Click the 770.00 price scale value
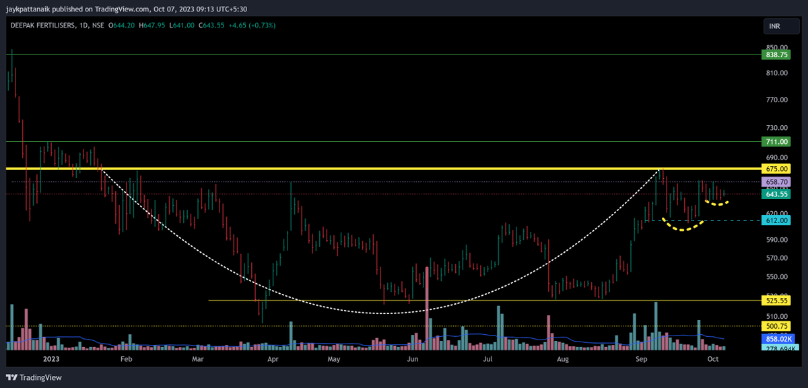808x388 pixels. click(x=776, y=100)
